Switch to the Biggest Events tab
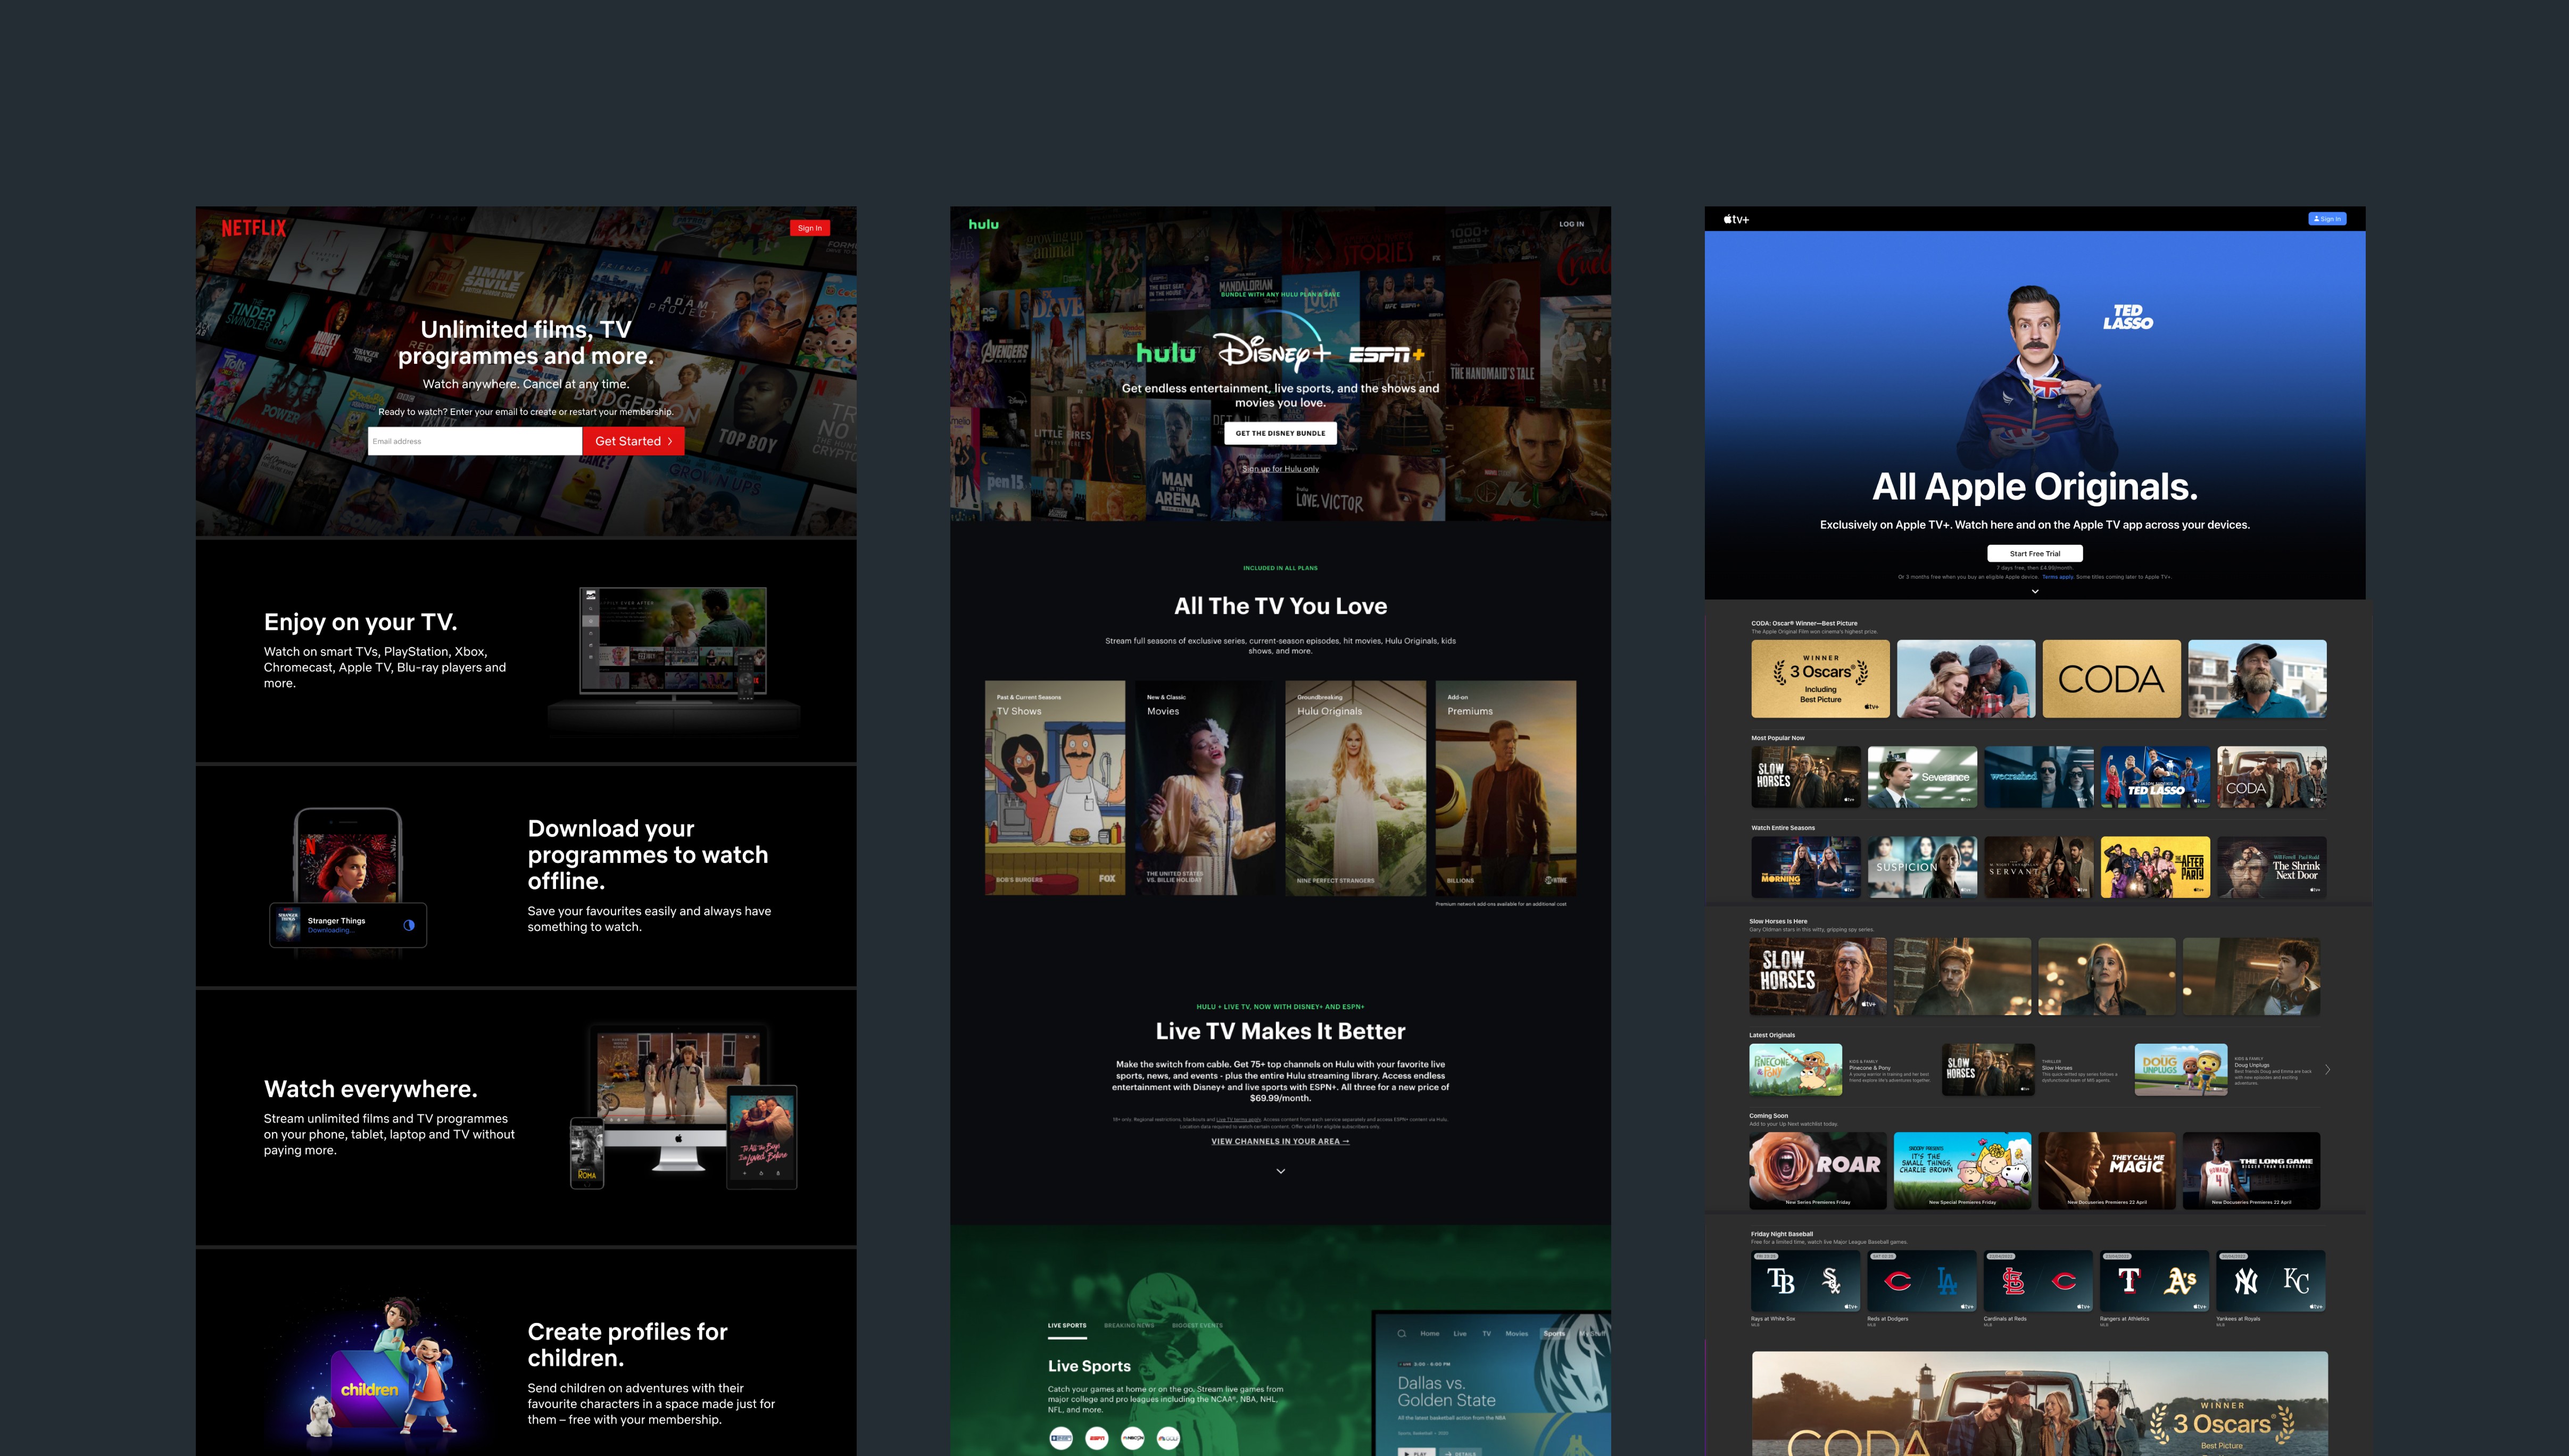 pos(1196,1325)
